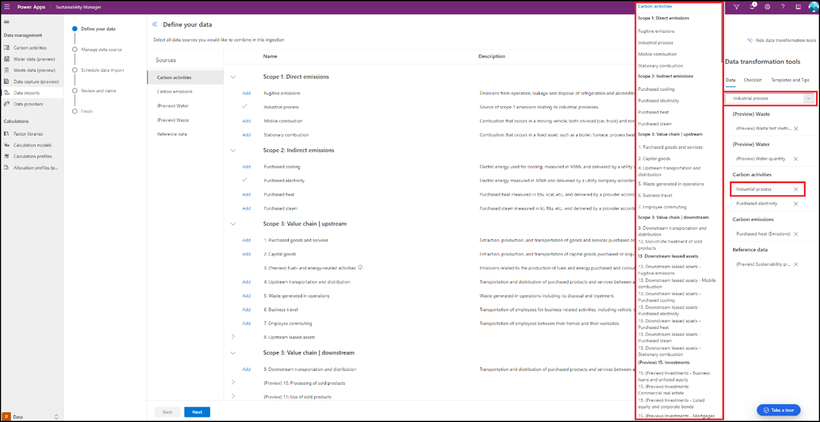Click the Back button
820x422 pixels.
(168, 412)
